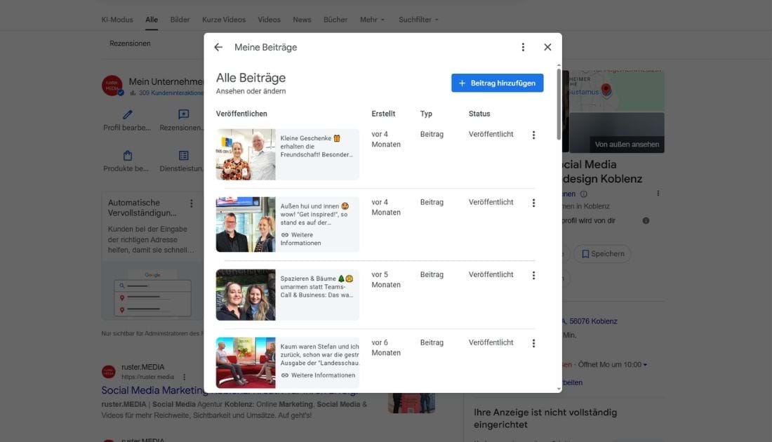Expand opening hours Öffnet Mo um 10:00
772x442 pixels.
click(613, 365)
